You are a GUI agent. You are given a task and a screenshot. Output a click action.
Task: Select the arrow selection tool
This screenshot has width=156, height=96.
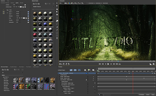coord(57,3)
